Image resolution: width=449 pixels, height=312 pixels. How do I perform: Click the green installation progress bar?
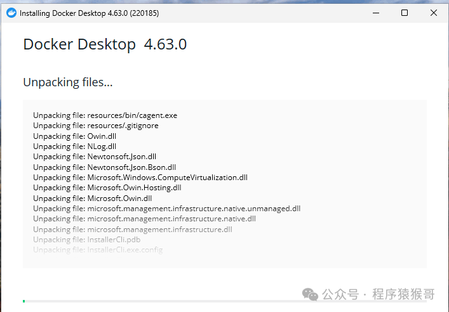24,301
